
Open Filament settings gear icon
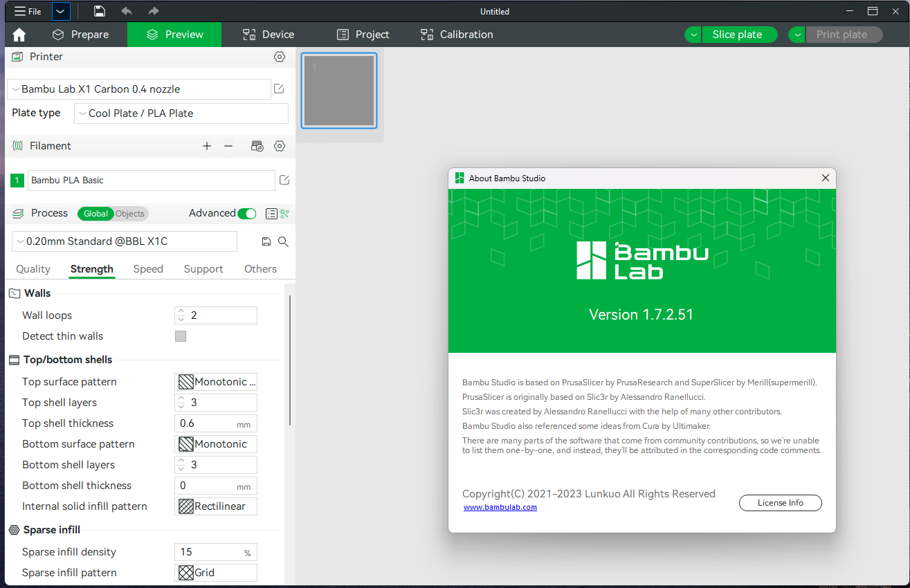coord(280,146)
